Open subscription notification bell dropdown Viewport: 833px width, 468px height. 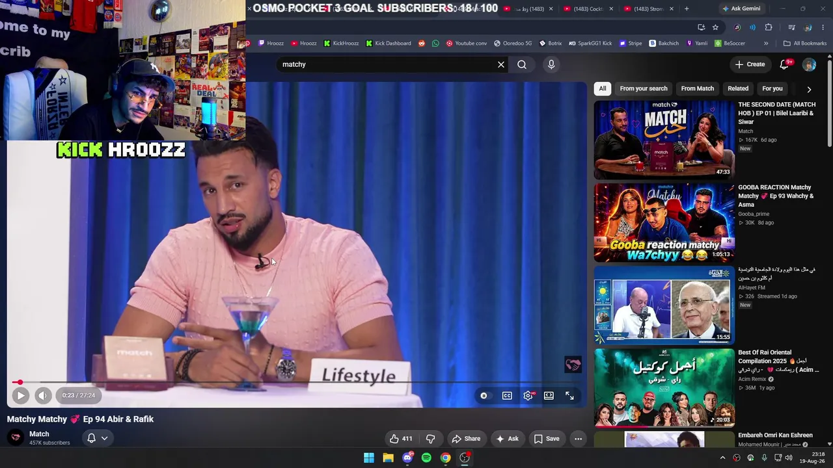point(98,438)
